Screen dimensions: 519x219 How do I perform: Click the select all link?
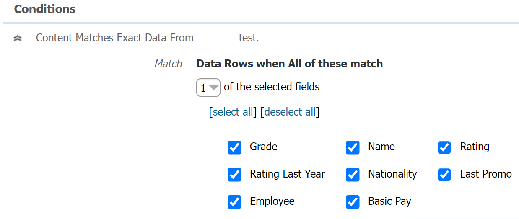(x=233, y=112)
